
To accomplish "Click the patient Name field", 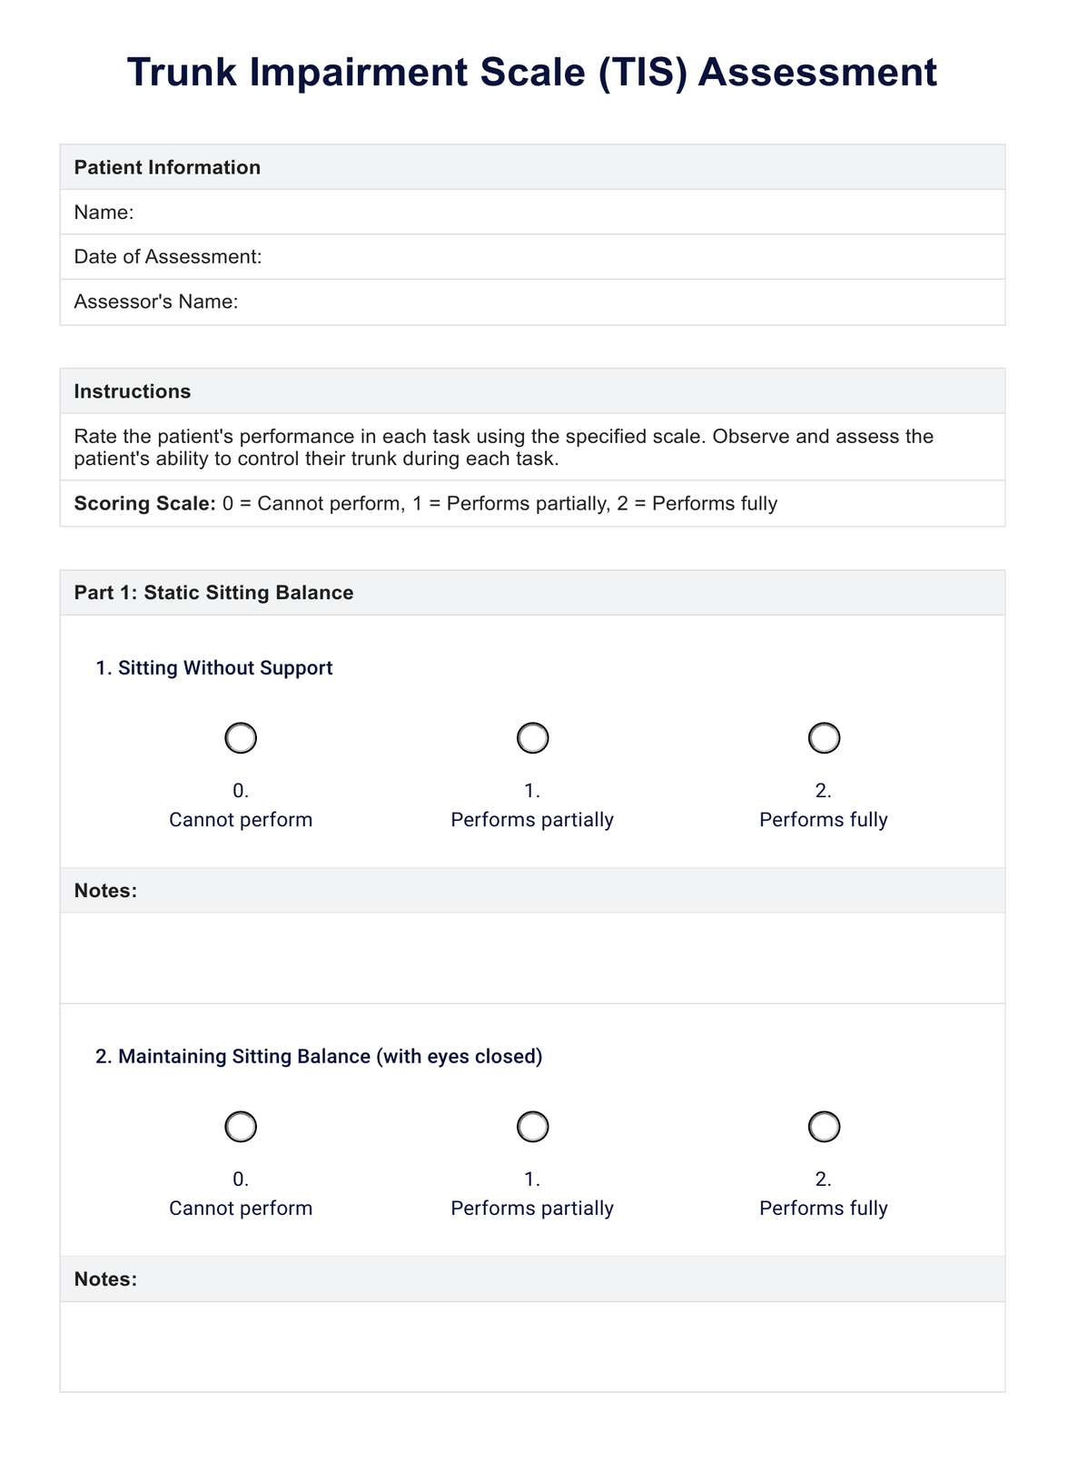I will pos(563,212).
